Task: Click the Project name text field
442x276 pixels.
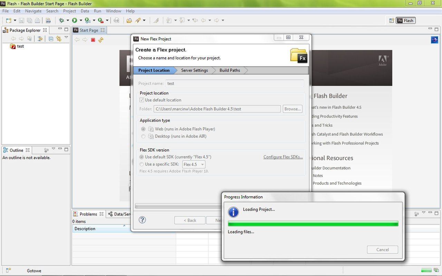Action: pos(235,83)
